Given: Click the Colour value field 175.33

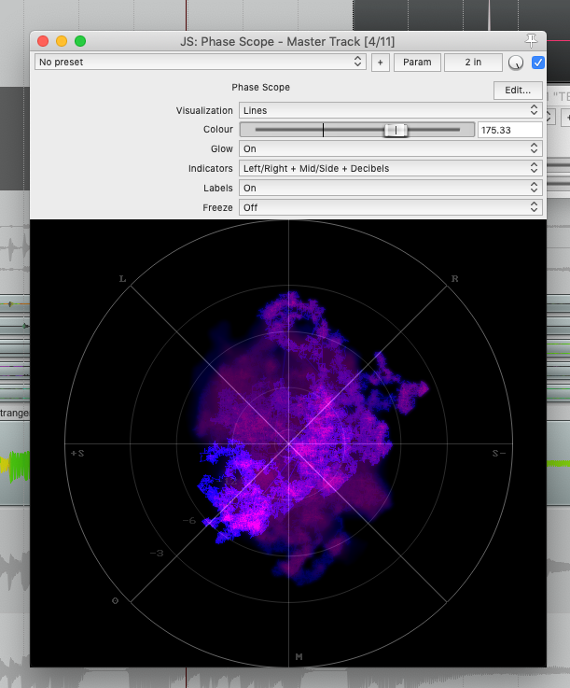Looking at the screenshot, I should point(510,130).
